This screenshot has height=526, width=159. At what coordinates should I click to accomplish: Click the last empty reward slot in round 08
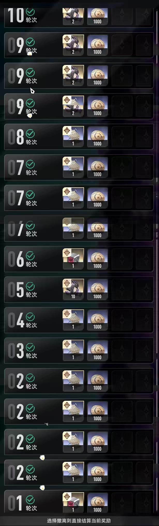[145, 137]
